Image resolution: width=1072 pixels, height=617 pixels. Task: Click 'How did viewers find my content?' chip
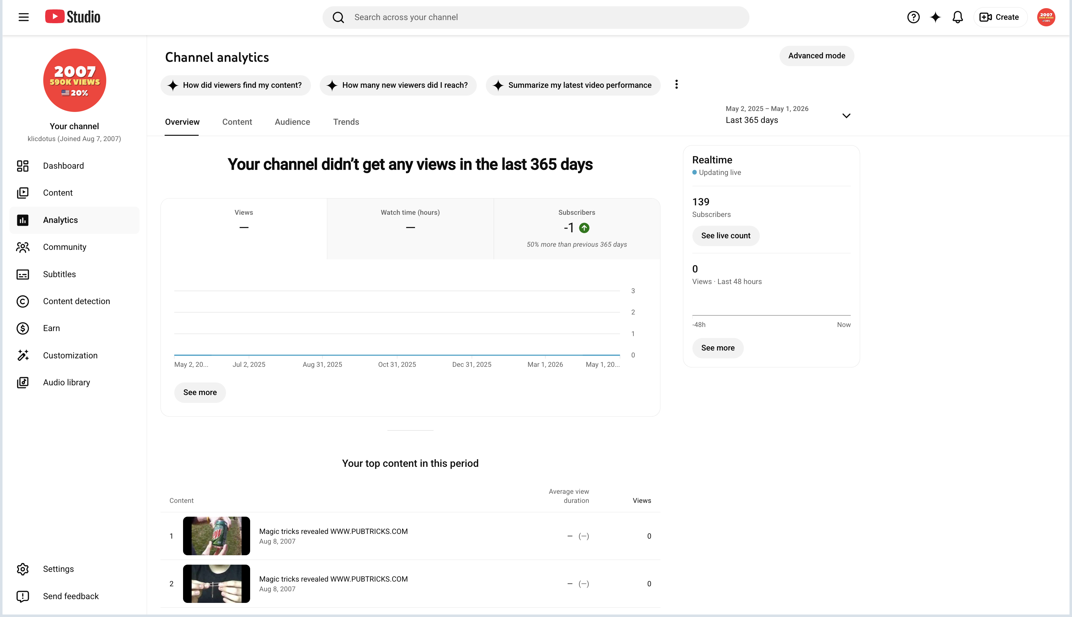coord(235,85)
